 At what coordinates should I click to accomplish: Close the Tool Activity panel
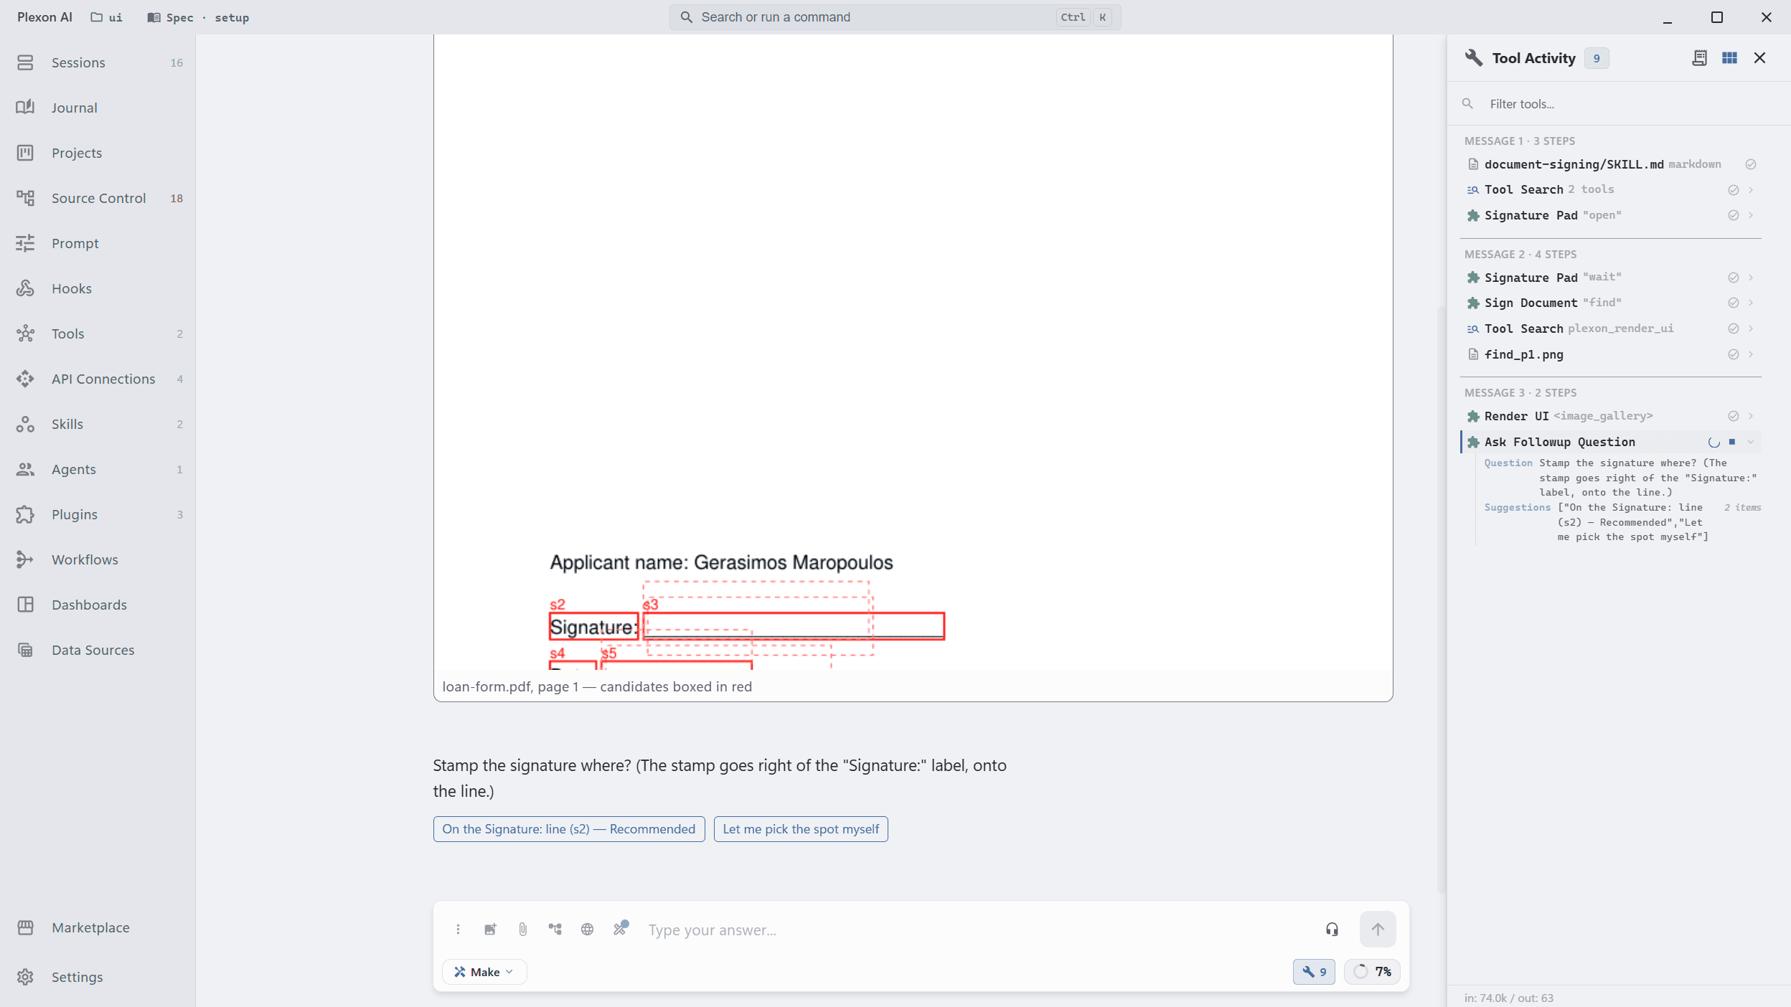1759,58
